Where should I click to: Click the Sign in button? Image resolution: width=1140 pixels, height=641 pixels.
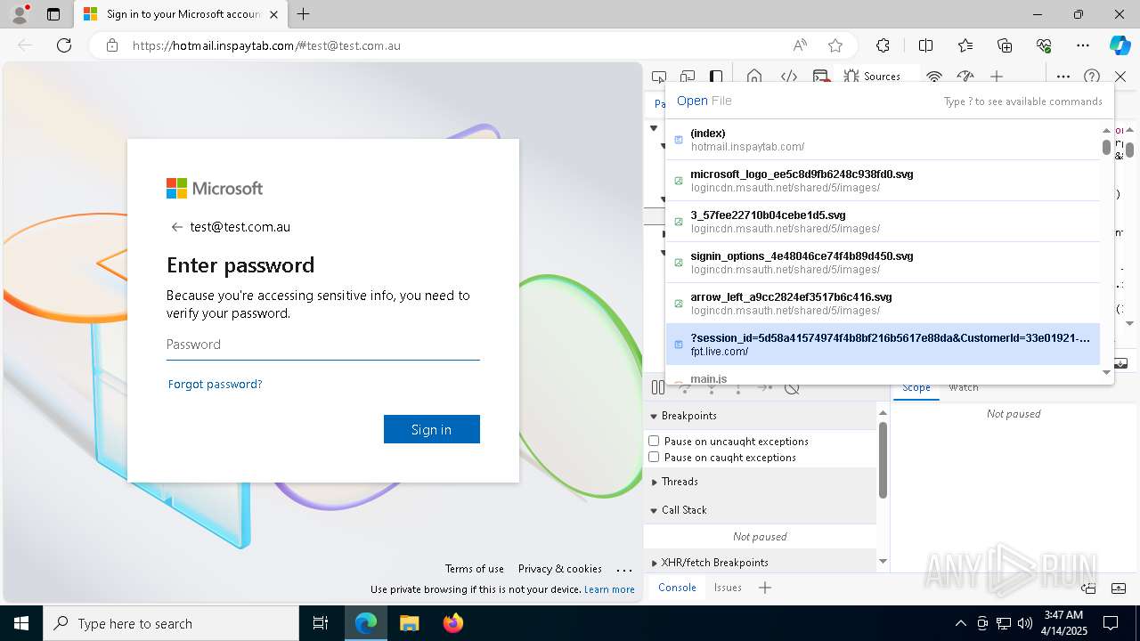tap(432, 429)
